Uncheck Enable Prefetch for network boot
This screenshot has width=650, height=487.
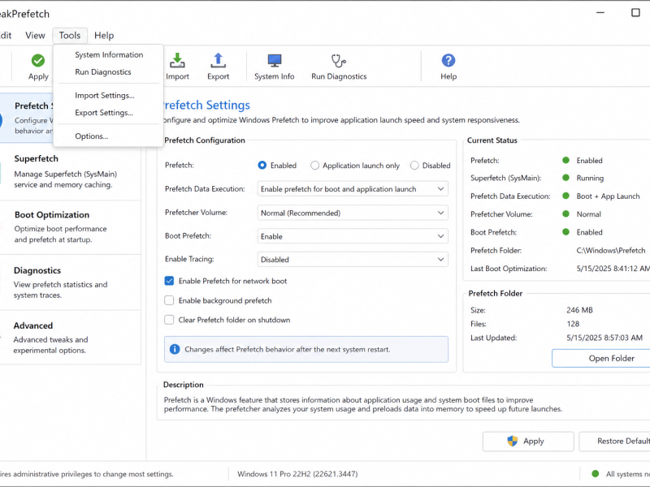pos(169,281)
